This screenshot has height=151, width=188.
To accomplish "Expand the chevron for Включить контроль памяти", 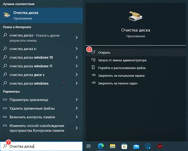I will pos(77,117).
